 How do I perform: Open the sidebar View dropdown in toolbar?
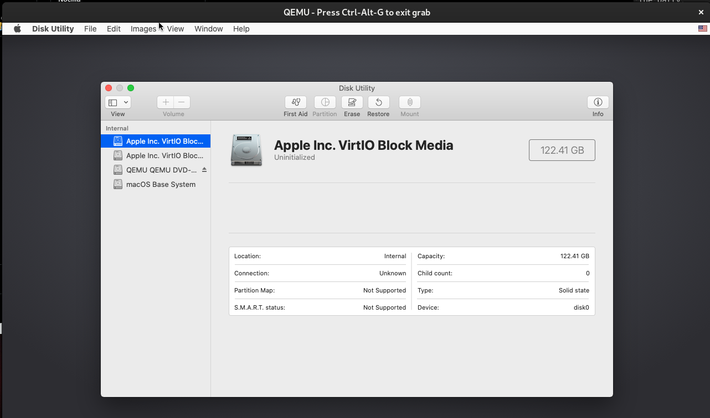click(118, 102)
